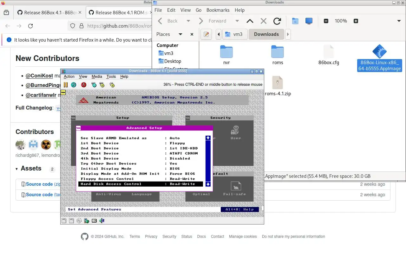Open view mode dropdown at toolbar right
406x254 pixels.
399,21
